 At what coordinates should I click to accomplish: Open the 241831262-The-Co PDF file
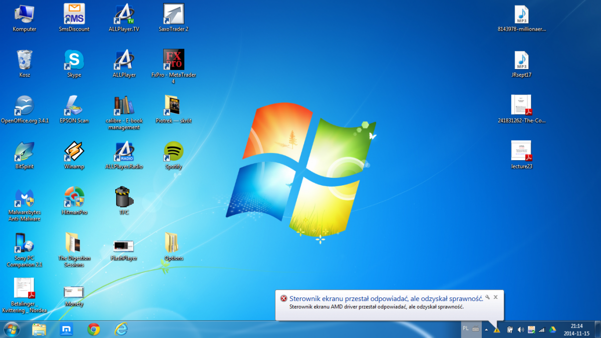click(521, 109)
